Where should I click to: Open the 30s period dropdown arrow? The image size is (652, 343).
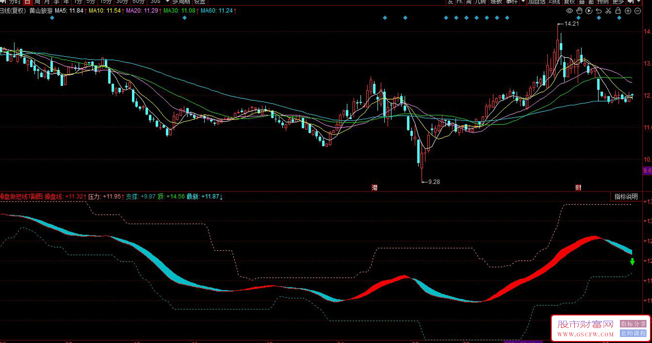[168, 2]
